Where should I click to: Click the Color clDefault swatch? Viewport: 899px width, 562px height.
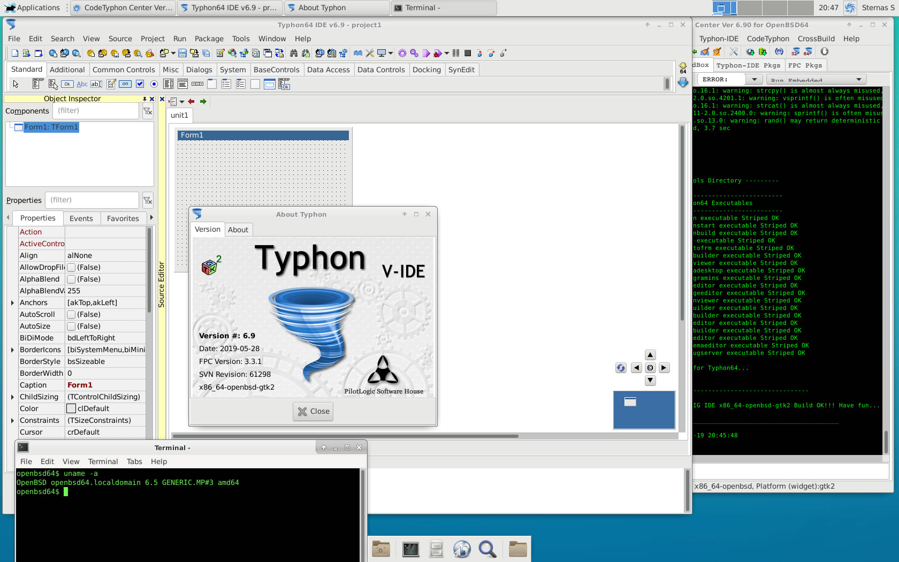tap(71, 408)
